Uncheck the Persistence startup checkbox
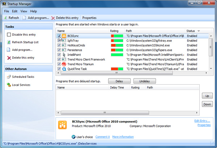The width and height of the screenshot is (217, 148). pyautogui.click(x=59, y=50)
